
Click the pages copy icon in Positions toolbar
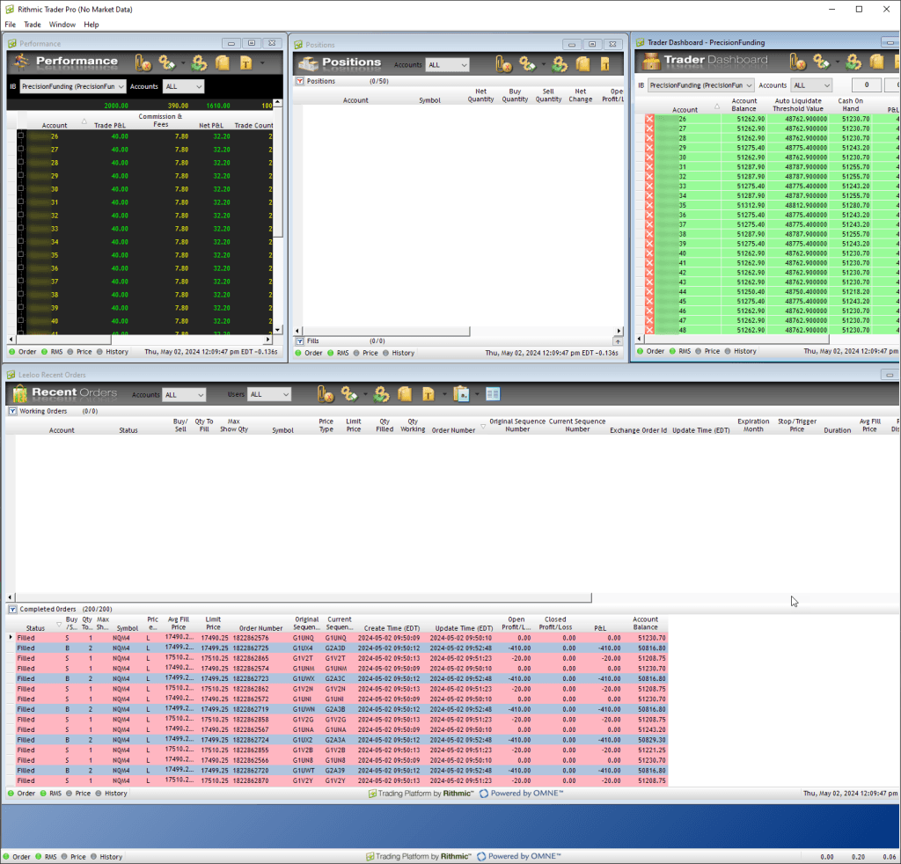[x=582, y=64]
